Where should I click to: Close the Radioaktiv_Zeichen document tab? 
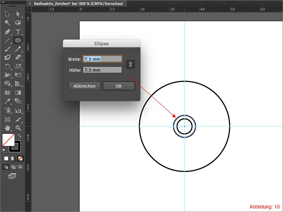(30, 4)
